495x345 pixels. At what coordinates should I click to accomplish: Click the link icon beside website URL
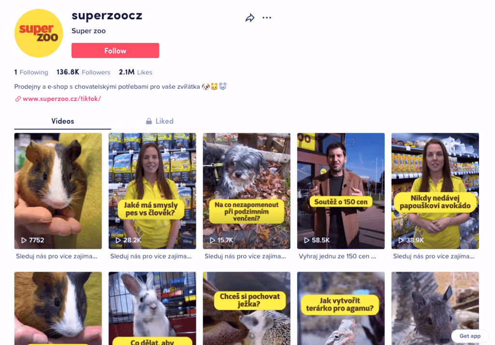(x=18, y=99)
